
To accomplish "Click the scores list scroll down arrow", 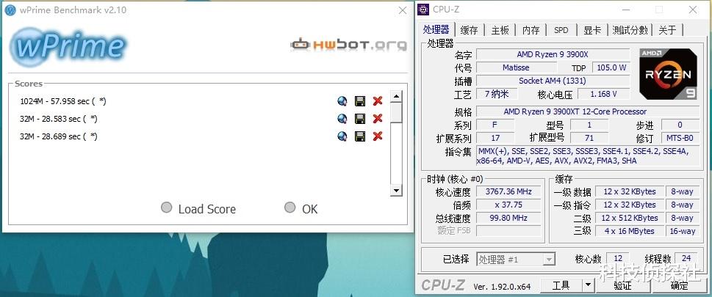I will click(x=396, y=191).
